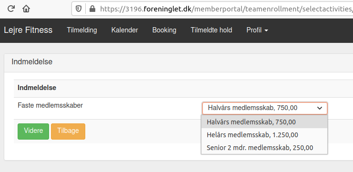Click the padlock site security icon

pyautogui.click(x=92, y=9)
